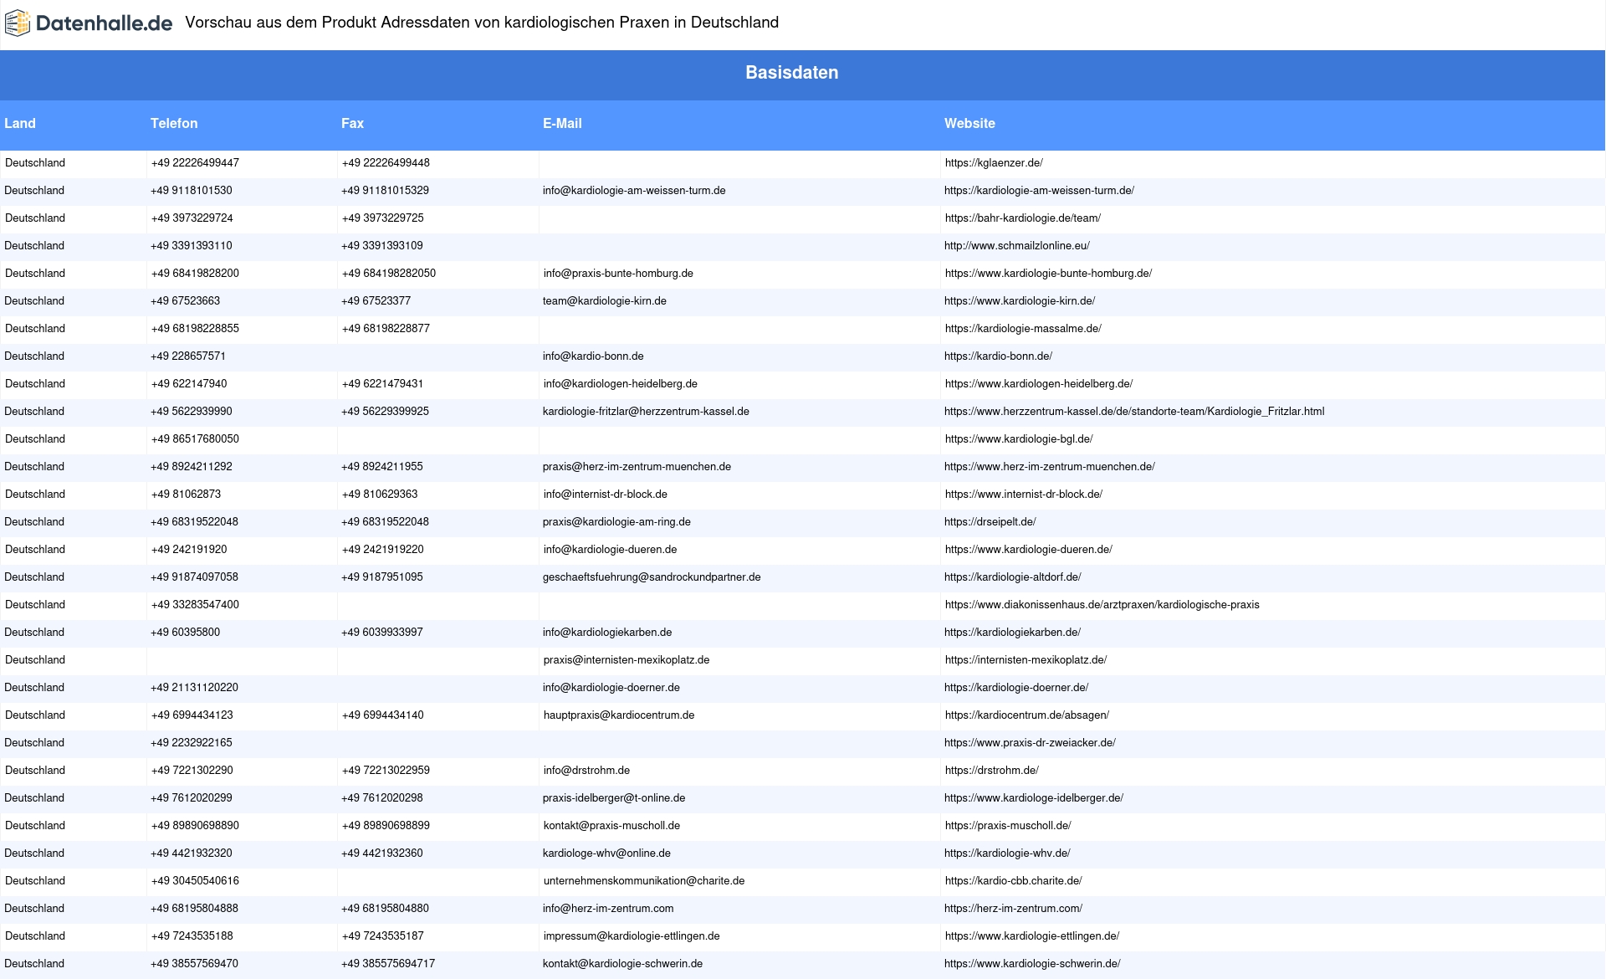
Task: Select fax +49 72213022959
Action: 386,771
